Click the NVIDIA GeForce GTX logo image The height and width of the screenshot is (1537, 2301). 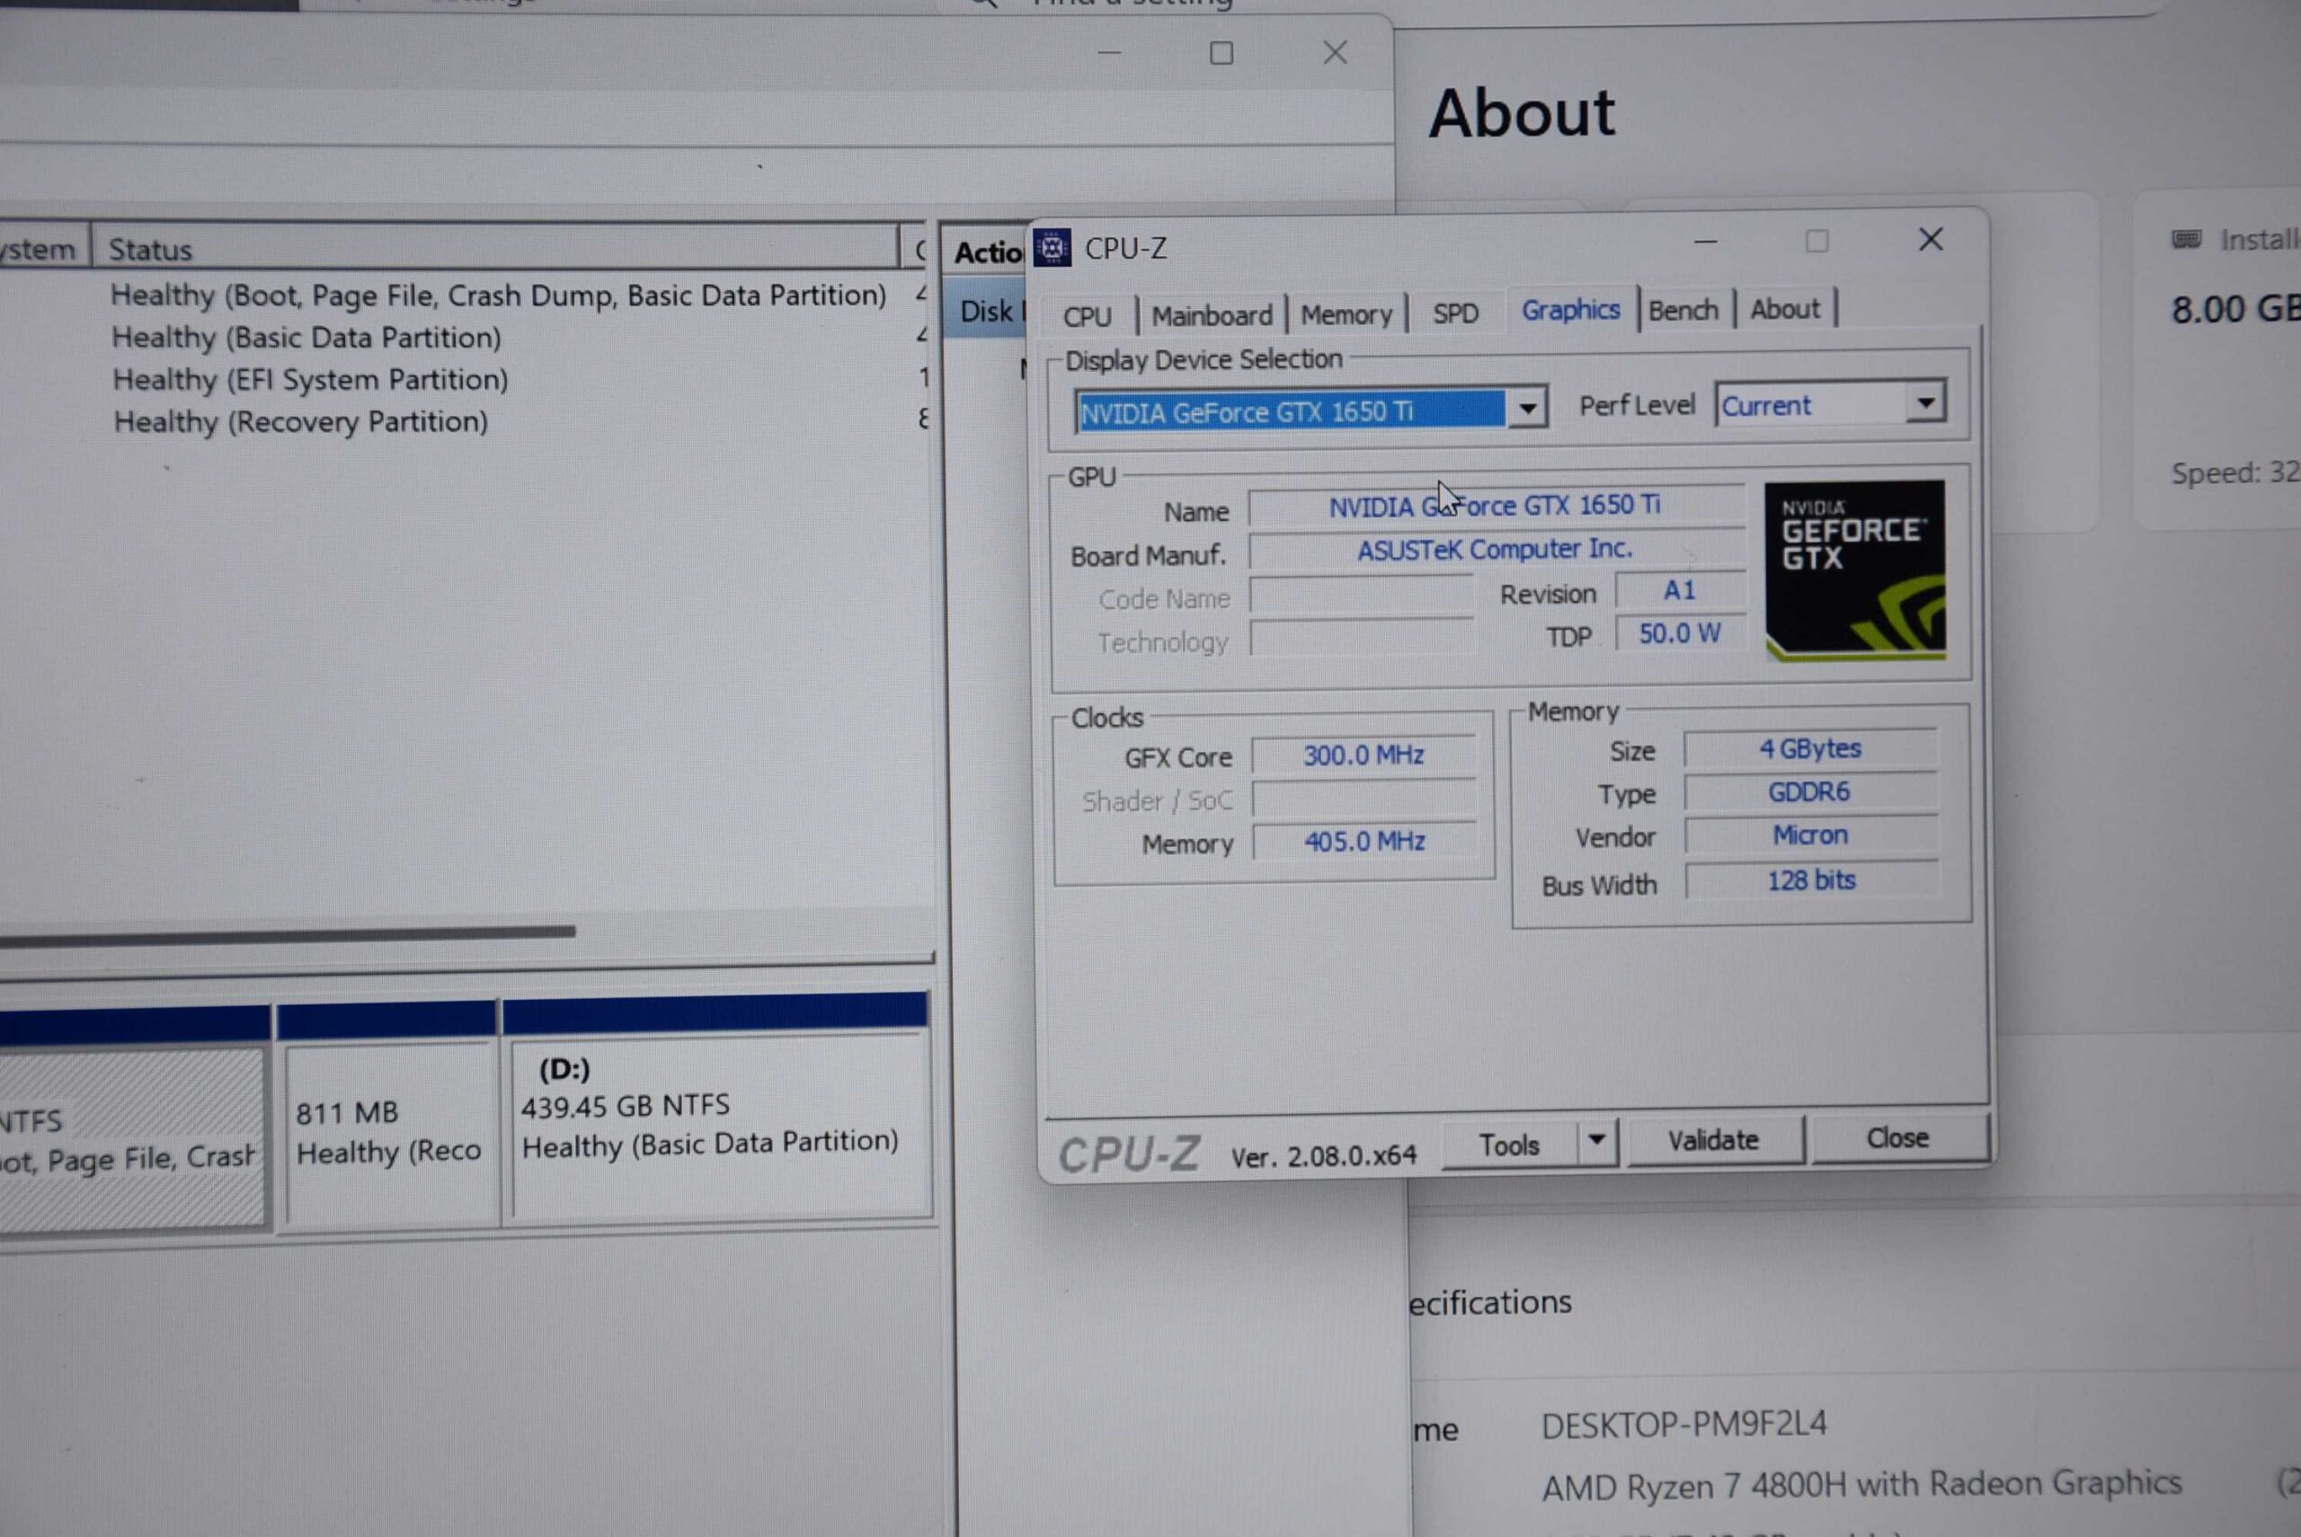point(1854,570)
